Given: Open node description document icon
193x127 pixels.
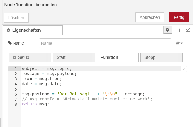Looking at the screenshot, I should 178,30.
